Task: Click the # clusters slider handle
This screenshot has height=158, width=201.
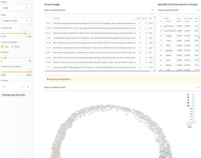Action: point(5,58)
